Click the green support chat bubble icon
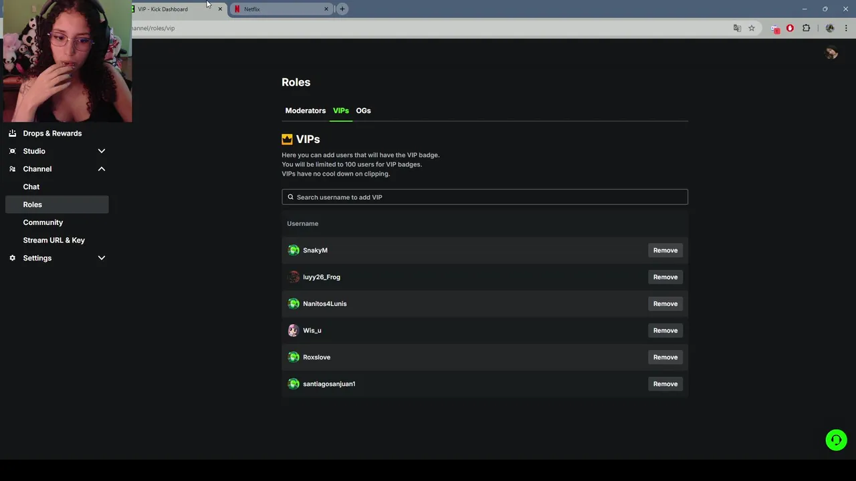The image size is (856, 481). (x=836, y=440)
